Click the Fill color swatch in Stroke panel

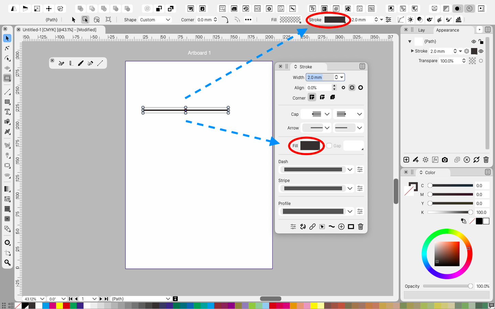point(310,146)
